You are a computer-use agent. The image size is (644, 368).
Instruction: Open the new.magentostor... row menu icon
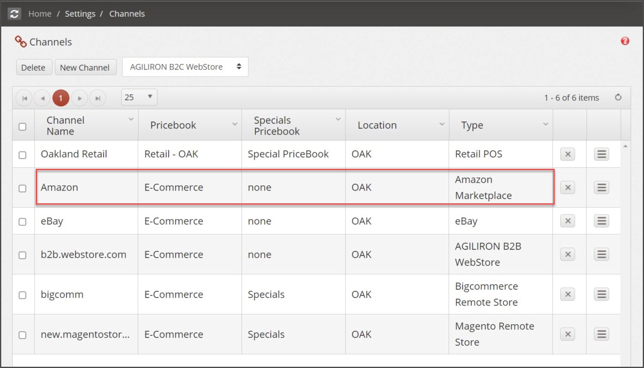pyautogui.click(x=602, y=334)
